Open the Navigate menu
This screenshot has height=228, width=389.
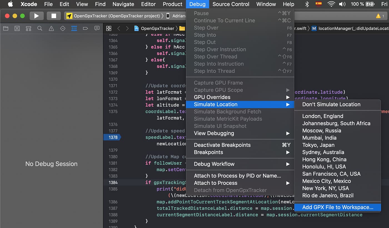tap(123, 4)
